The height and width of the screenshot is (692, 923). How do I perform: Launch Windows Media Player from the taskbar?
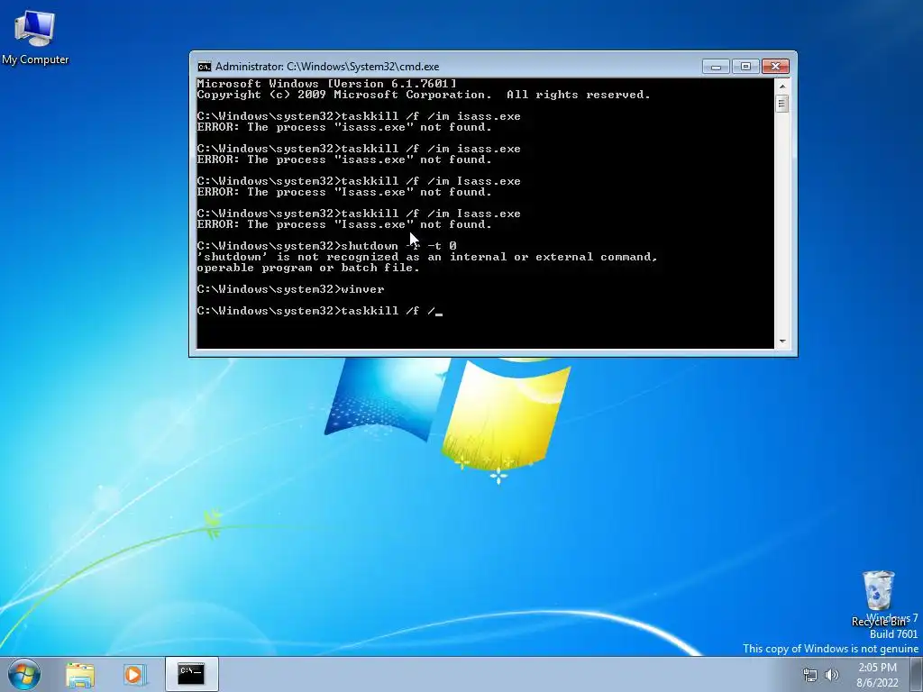click(x=134, y=674)
